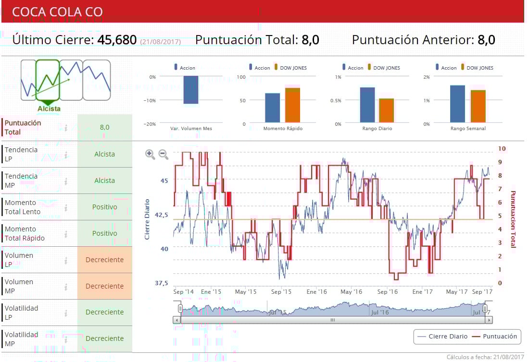Click the Var. Volumen Mes chart caption
529x362 pixels.
point(191,129)
